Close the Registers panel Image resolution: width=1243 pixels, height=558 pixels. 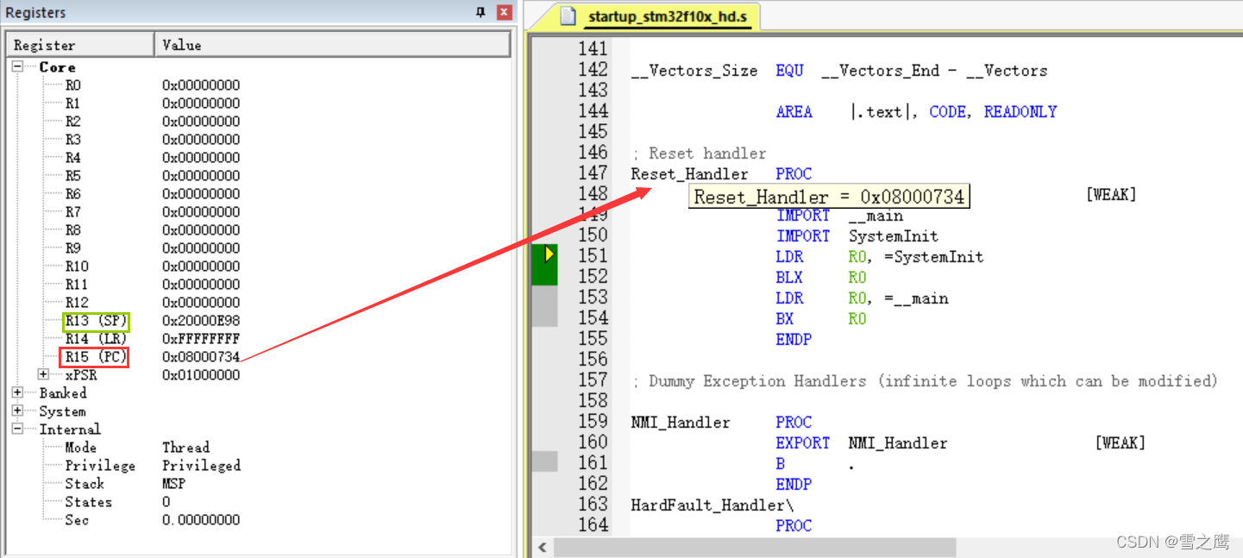pos(505,12)
